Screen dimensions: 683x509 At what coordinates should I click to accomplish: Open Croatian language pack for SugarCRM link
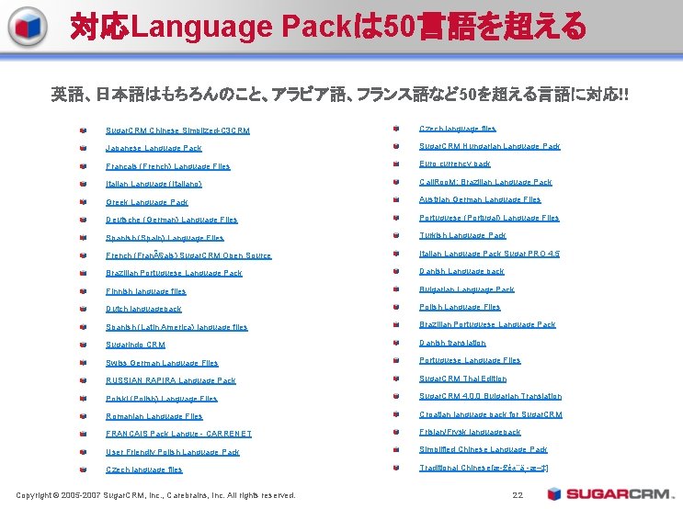click(491, 414)
